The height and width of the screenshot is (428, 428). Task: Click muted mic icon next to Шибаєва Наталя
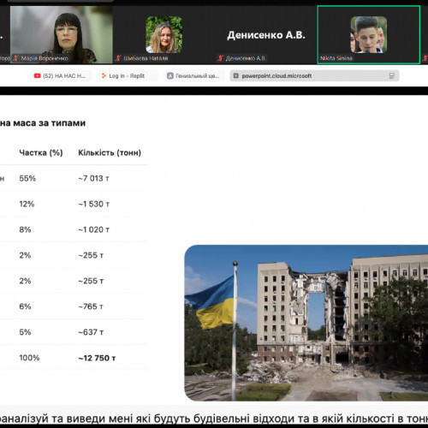click(x=118, y=58)
